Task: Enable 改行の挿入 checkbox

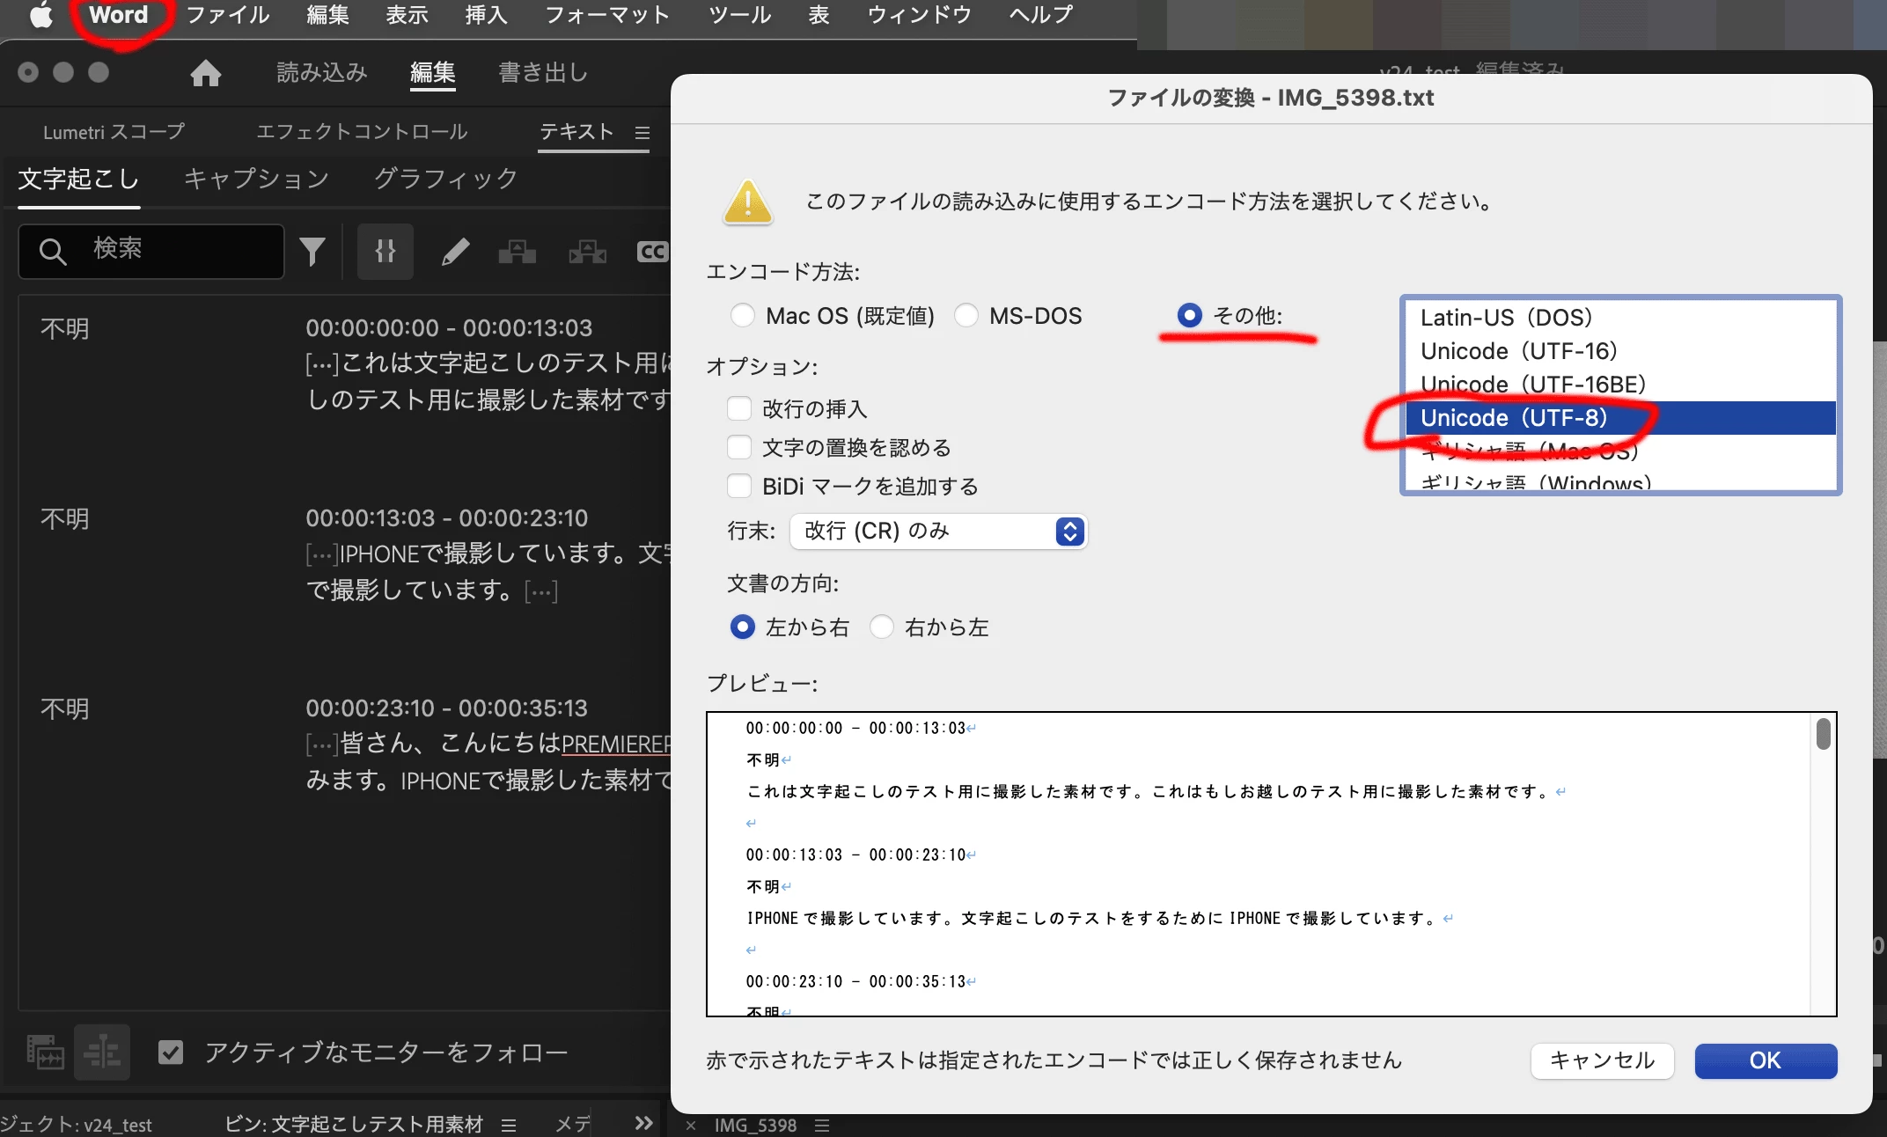Action: [739, 408]
